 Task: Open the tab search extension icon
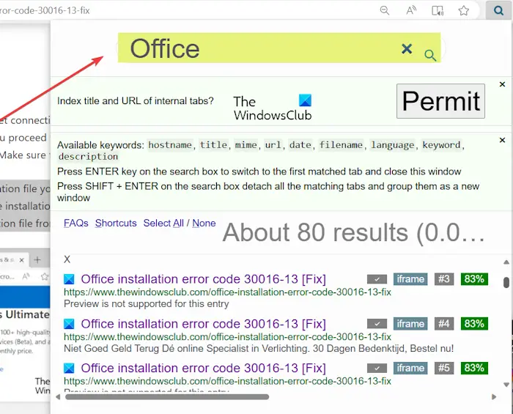tap(498, 10)
